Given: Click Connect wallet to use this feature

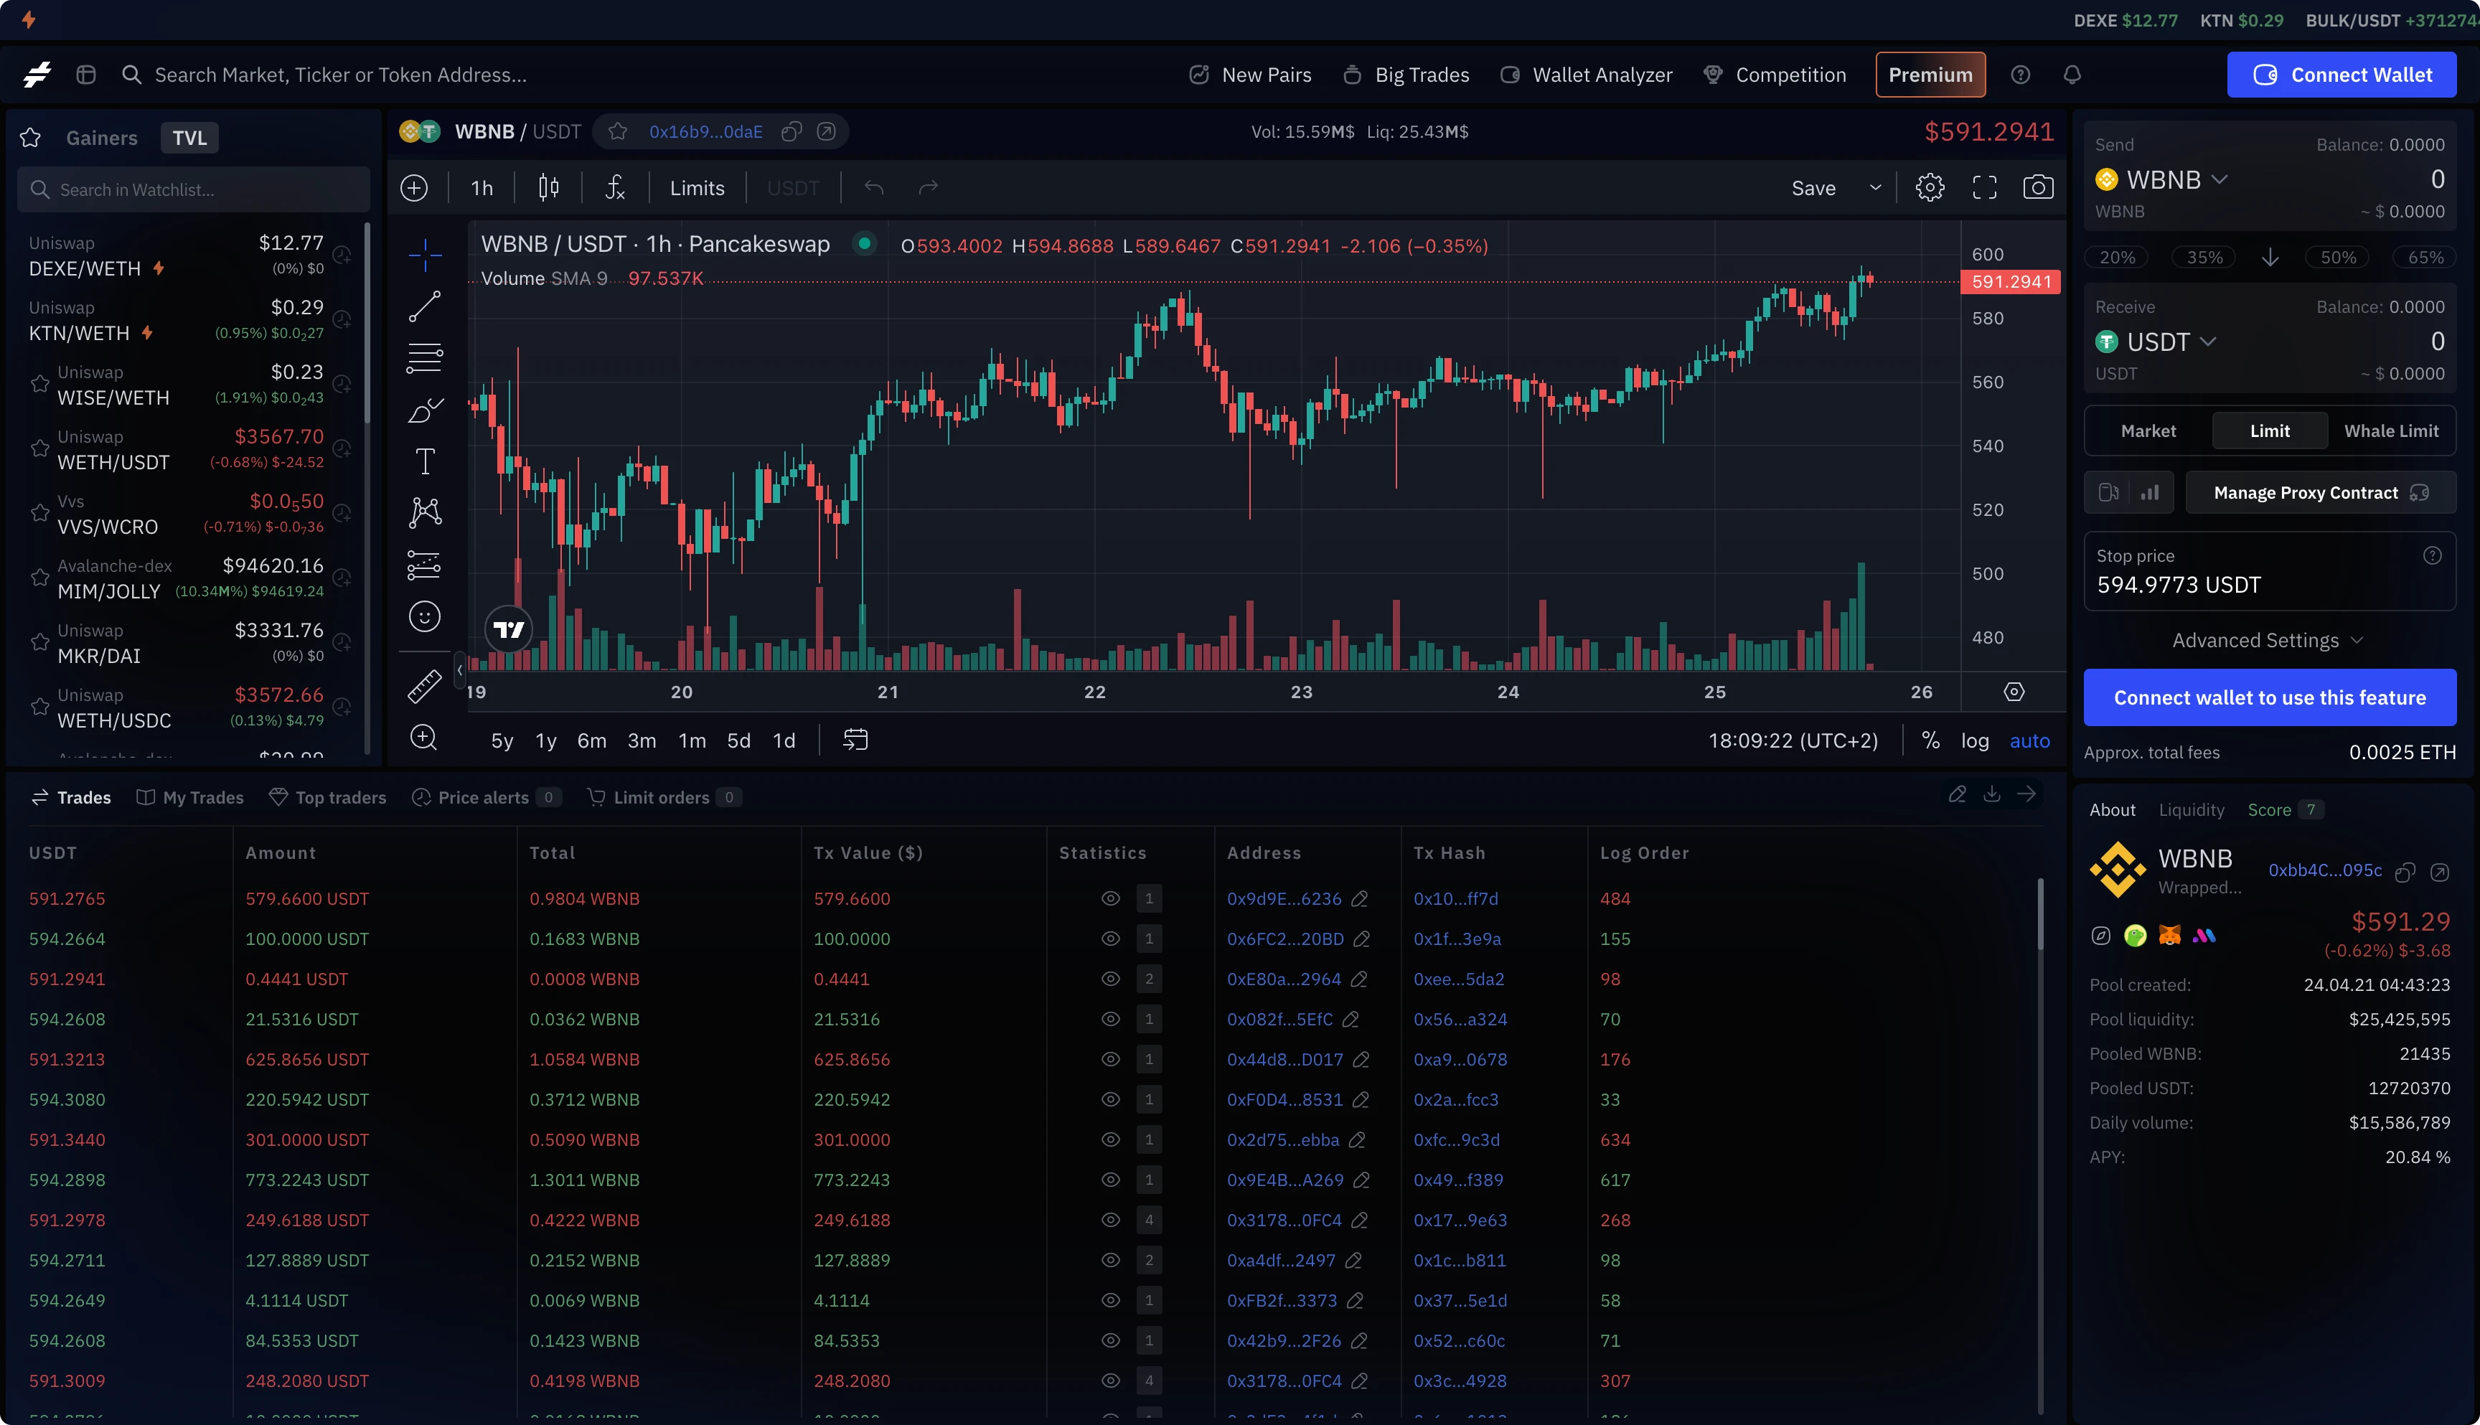Looking at the screenshot, I should (x=2270, y=698).
